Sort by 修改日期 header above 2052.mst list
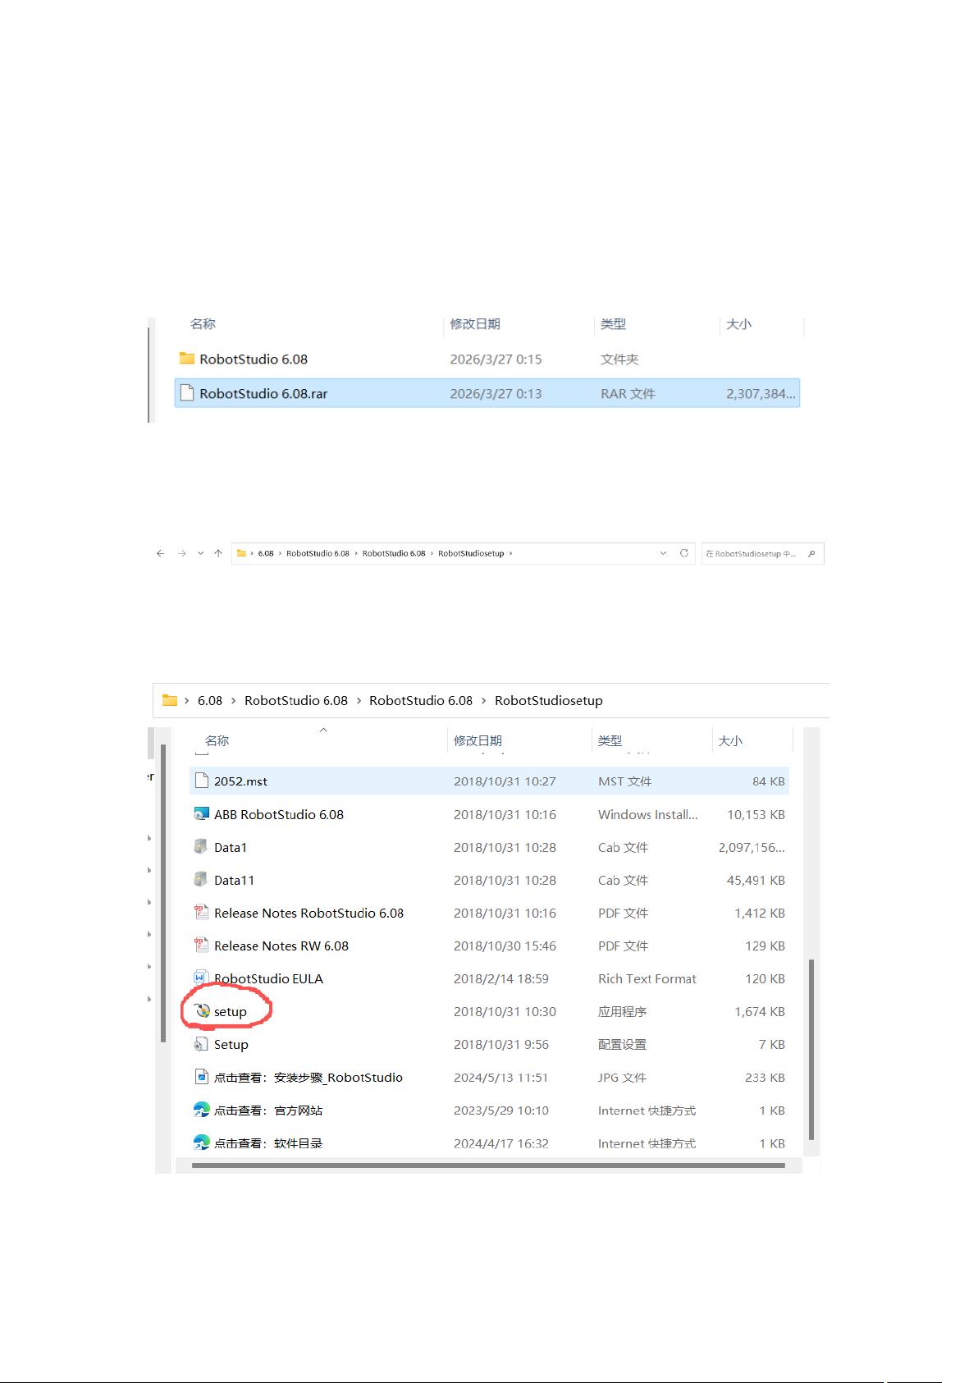 pyautogui.click(x=478, y=740)
